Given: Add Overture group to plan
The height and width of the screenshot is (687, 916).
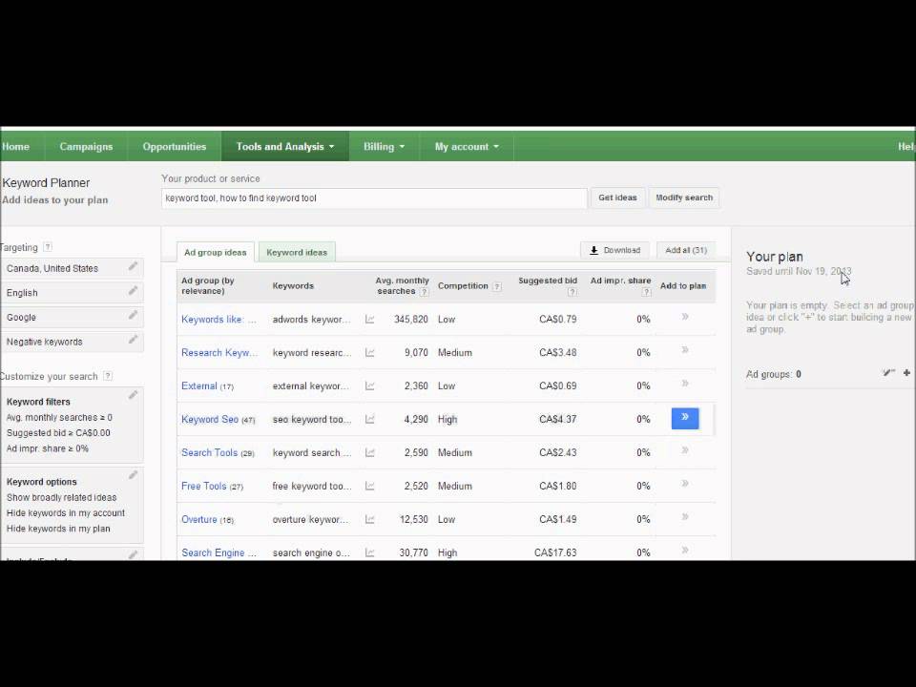Looking at the screenshot, I should click(x=685, y=516).
